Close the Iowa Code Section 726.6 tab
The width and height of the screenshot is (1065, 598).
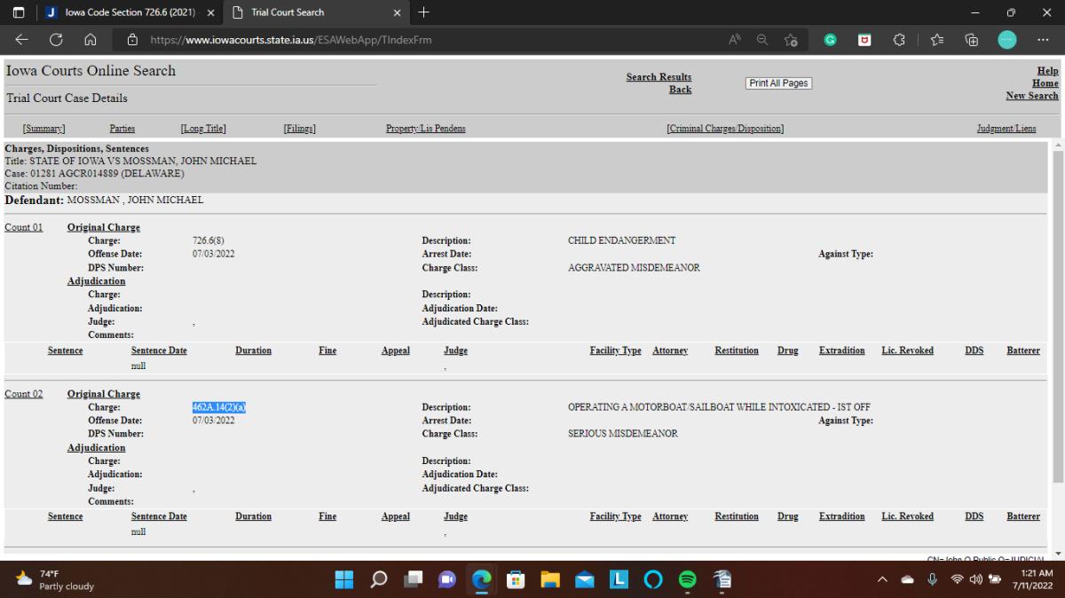tap(210, 12)
